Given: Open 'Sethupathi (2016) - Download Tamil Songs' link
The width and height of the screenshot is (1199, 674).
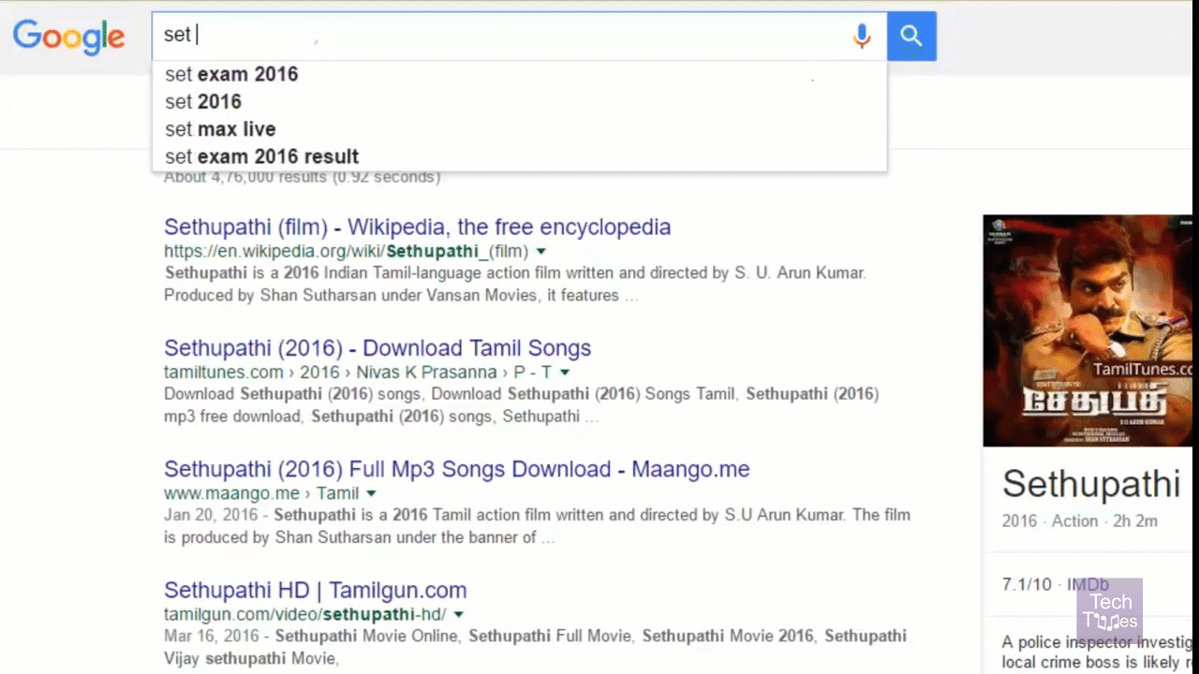Looking at the screenshot, I should coord(377,348).
